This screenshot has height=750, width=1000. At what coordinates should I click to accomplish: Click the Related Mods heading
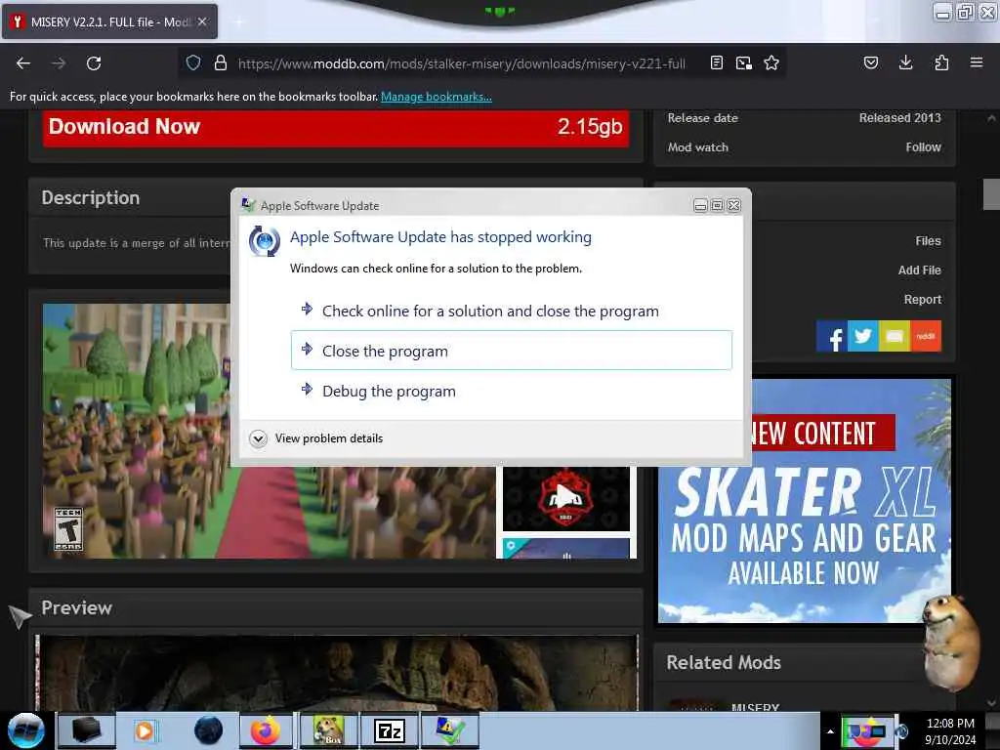724,663
